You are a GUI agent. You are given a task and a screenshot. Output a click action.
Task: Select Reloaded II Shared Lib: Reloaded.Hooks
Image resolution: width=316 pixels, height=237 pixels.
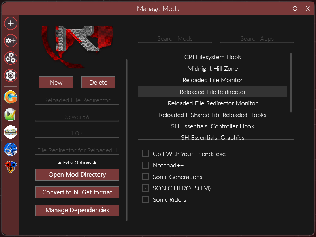click(x=213, y=115)
